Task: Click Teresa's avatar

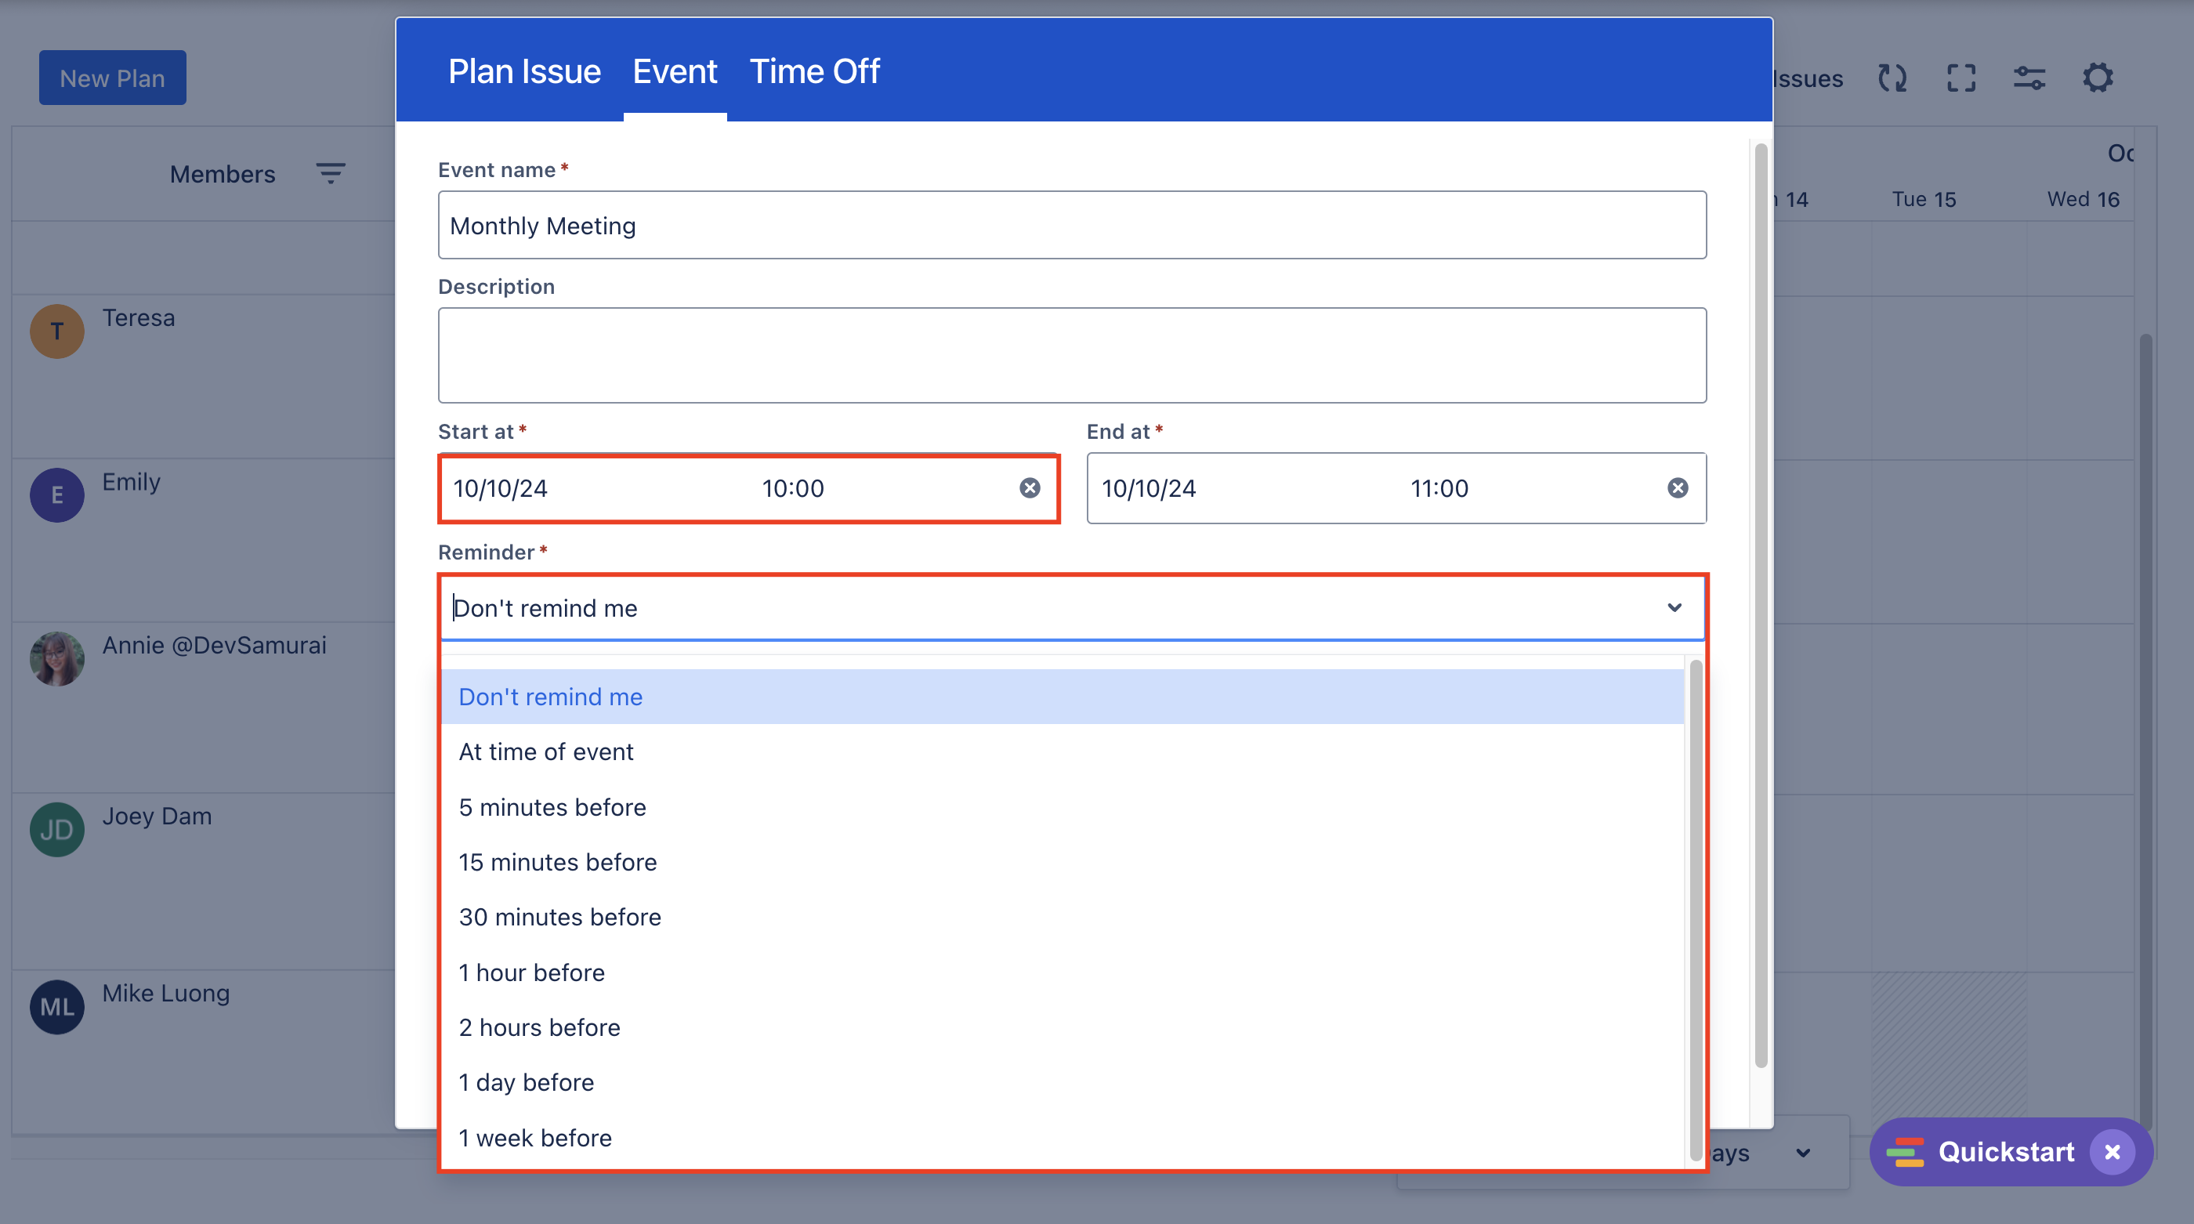Action: pyautogui.click(x=56, y=331)
